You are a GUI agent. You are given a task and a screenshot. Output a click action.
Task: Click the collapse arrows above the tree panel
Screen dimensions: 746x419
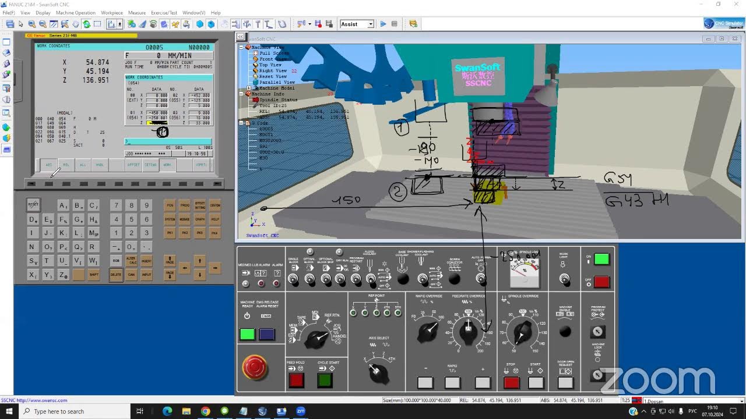point(240,36)
